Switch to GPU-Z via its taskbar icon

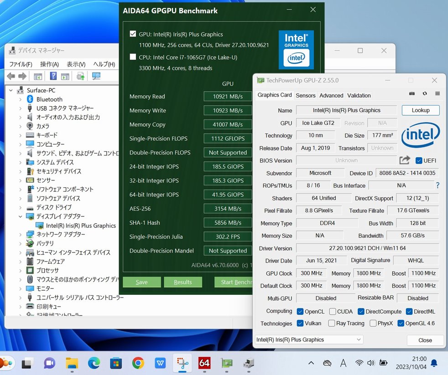click(x=227, y=363)
